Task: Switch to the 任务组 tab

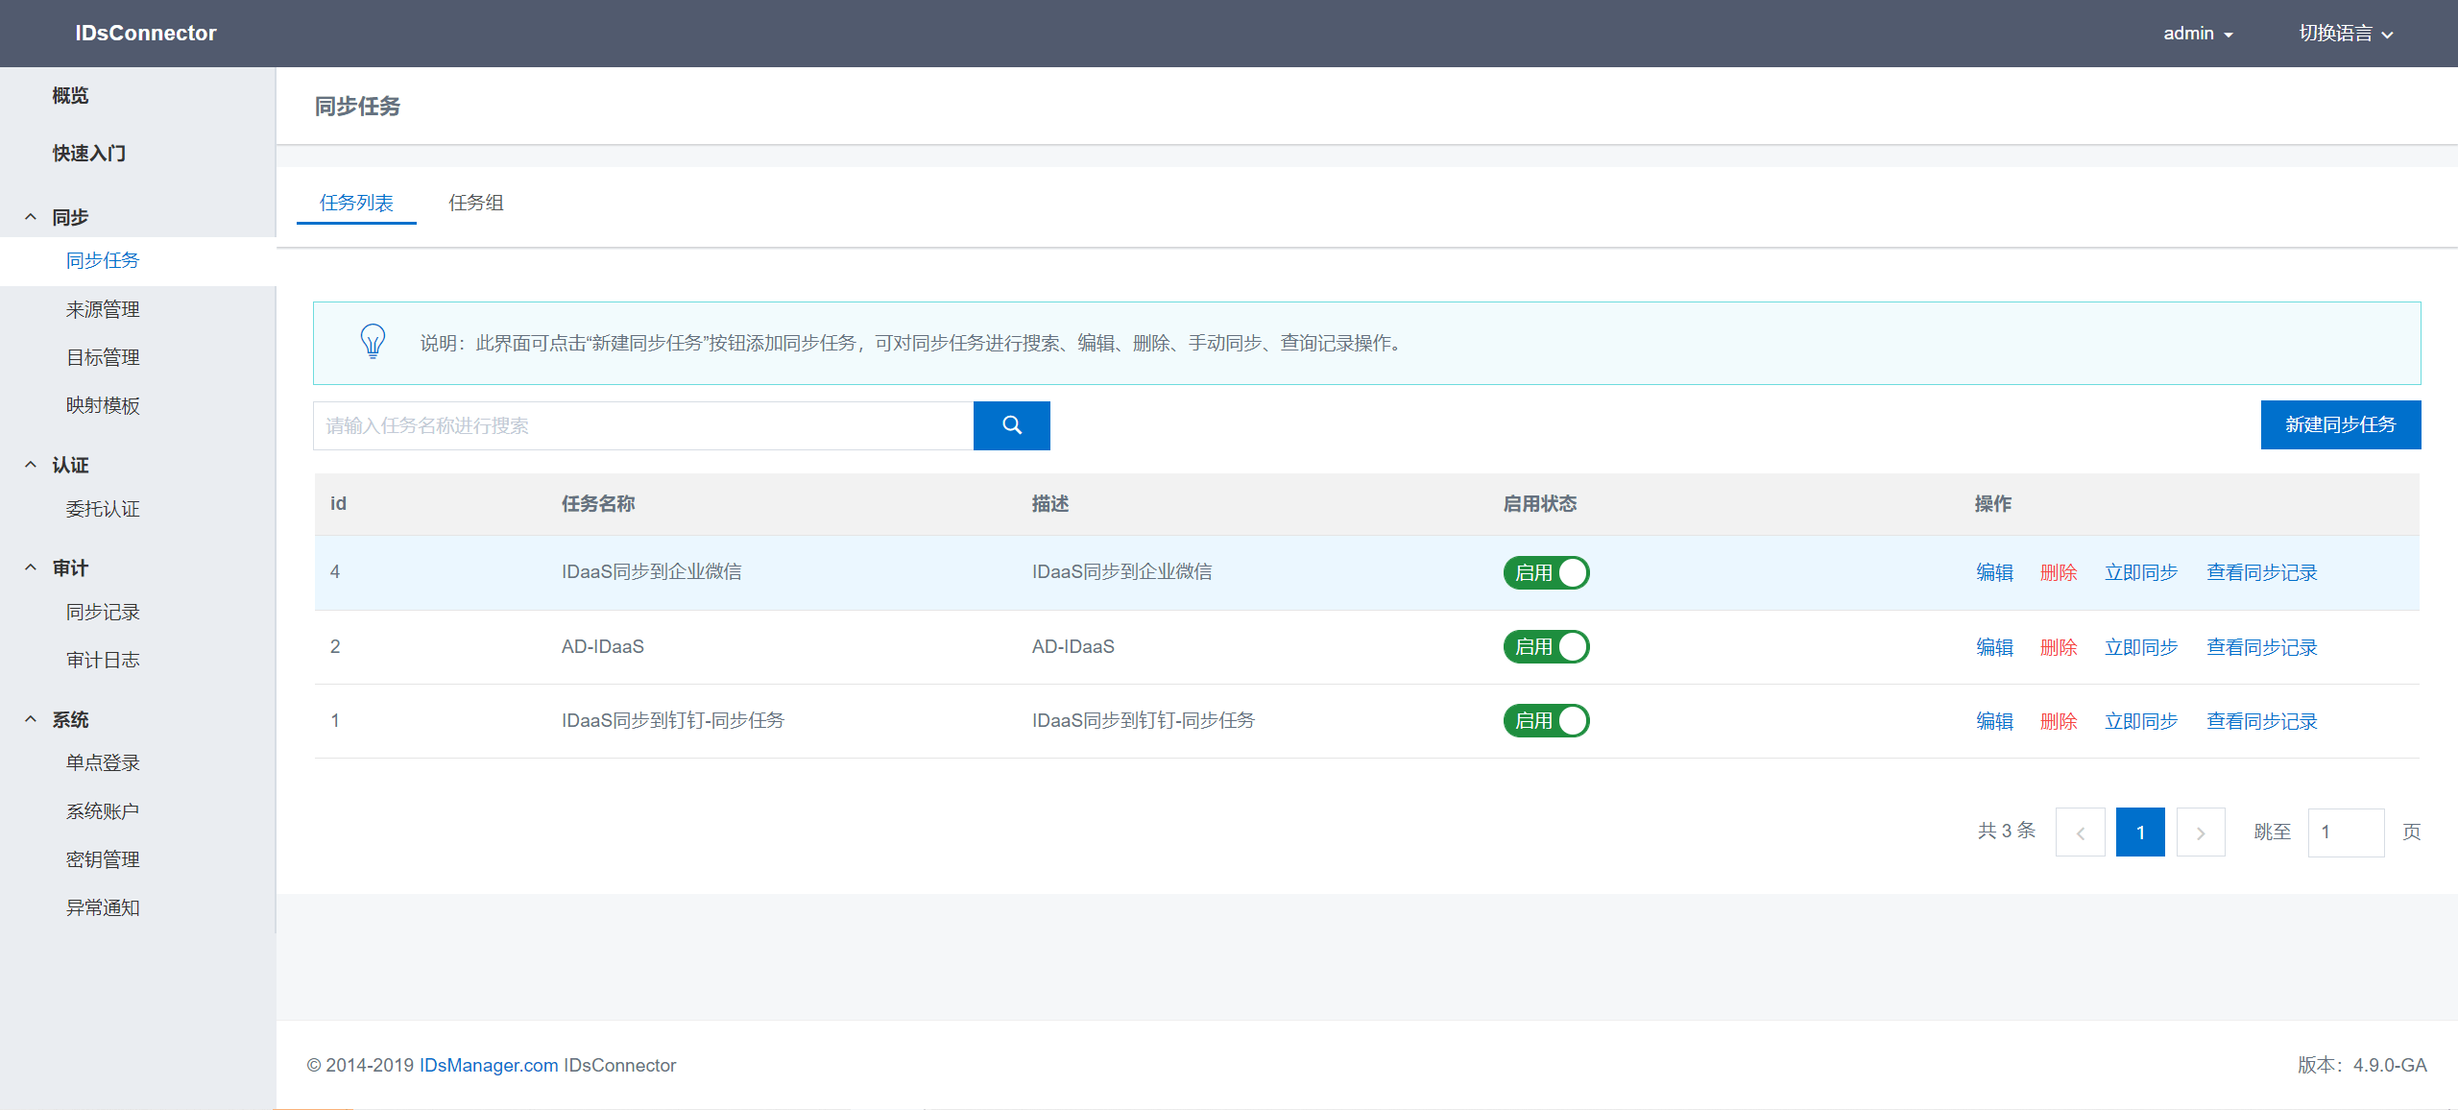Action: click(476, 203)
